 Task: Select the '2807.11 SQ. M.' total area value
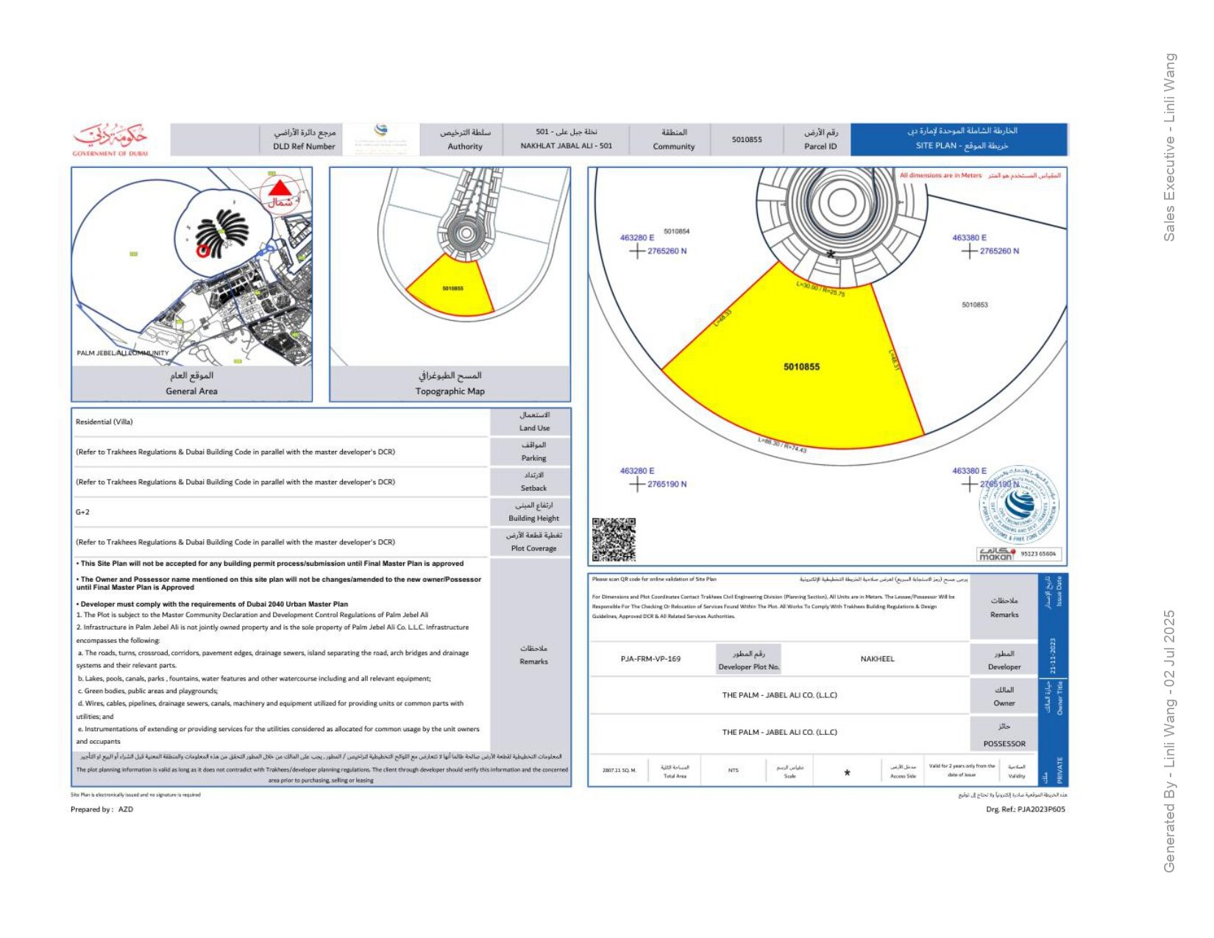click(x=620, y=771)
